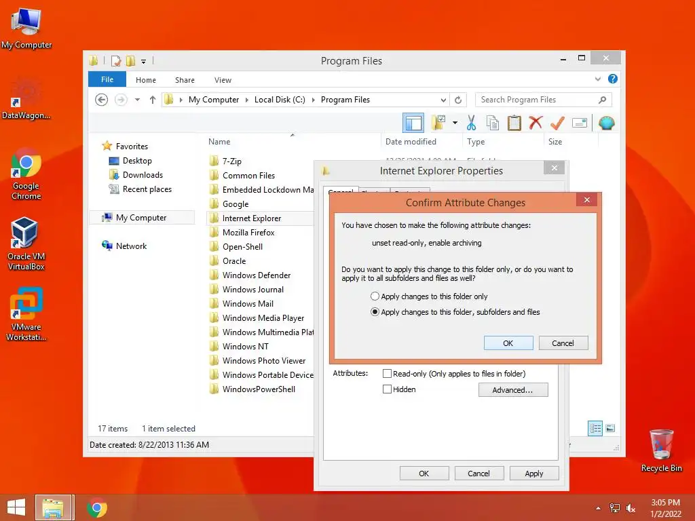Select Apply changes to folder, subfolders and files
695x521 pixels.
pyautogui.click(x=375, y=312)
